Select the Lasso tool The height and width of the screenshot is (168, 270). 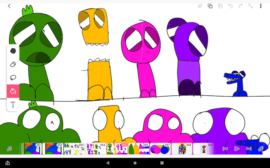(13, 78)
